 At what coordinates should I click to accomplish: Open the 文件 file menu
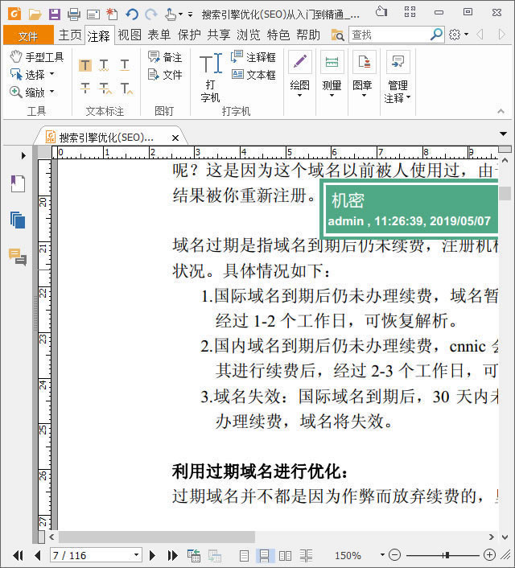click(x=28, y=35)
